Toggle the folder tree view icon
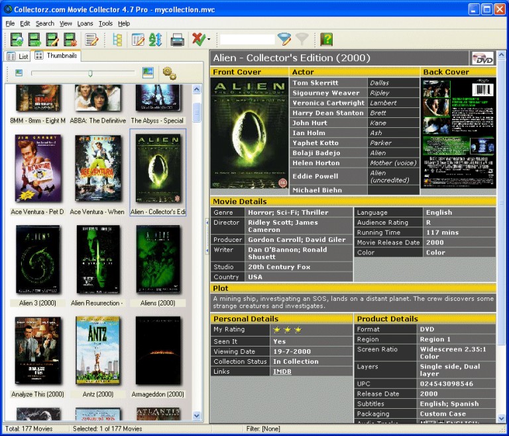Screen dimensions: 509x436 pyautogui.click(x=117, y=40)
